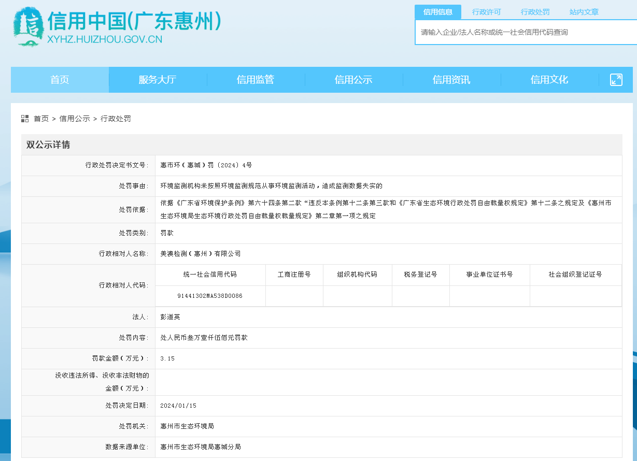Select credit code 91441302MA538D0086
Screen dimensions: 637x461
click(210, 296)
